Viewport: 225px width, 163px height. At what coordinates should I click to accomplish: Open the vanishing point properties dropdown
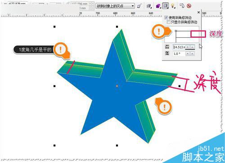point(115,6)
